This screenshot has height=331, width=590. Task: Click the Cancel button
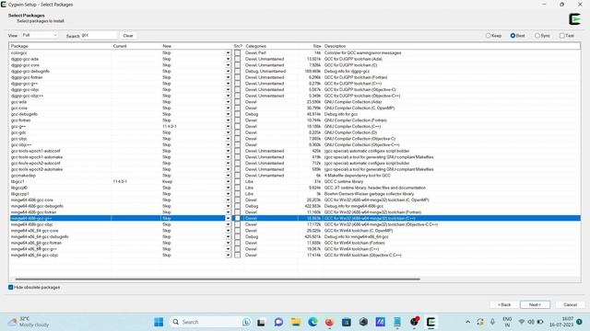570,304
